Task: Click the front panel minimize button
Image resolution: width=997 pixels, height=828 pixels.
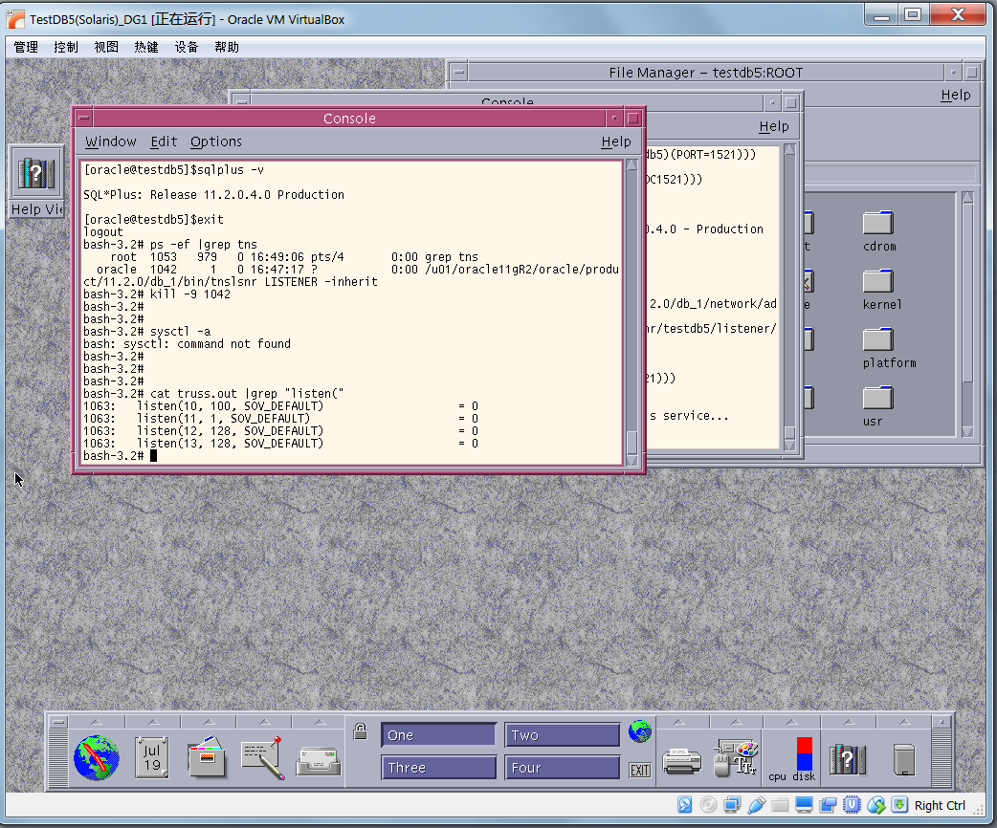Action: 942,722
